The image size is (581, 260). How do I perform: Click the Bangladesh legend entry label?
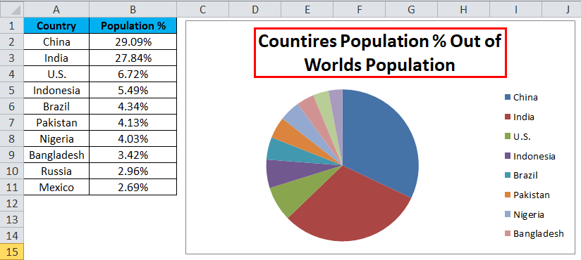pos(539,234)
